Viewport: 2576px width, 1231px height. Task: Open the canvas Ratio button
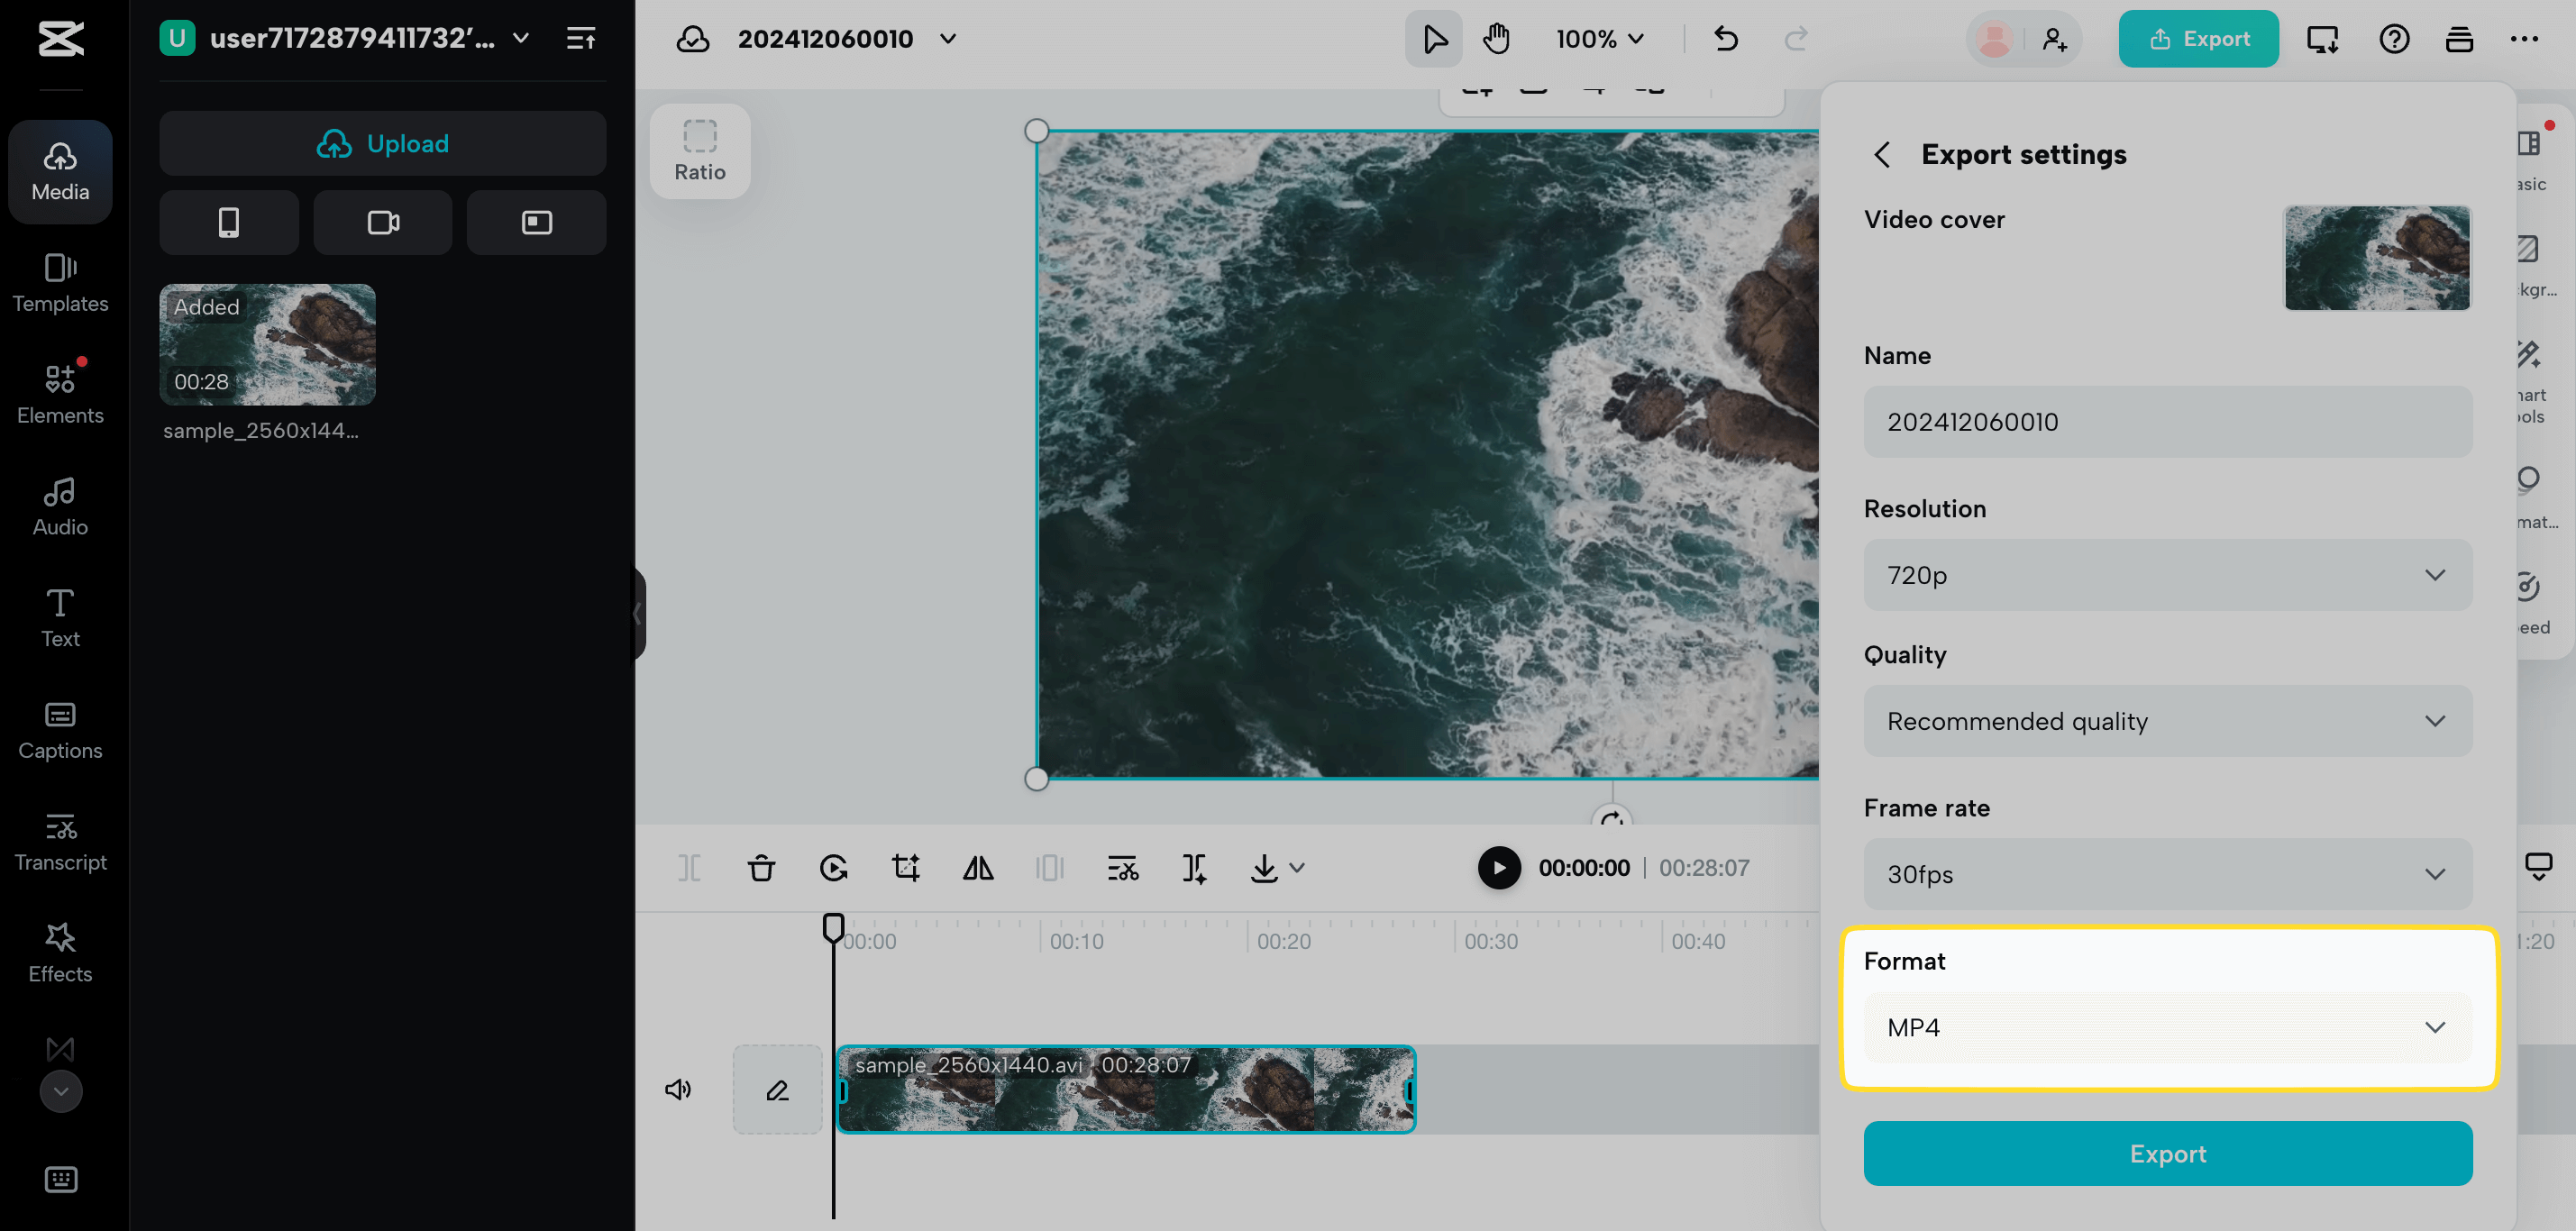click(x=700, y=151)
